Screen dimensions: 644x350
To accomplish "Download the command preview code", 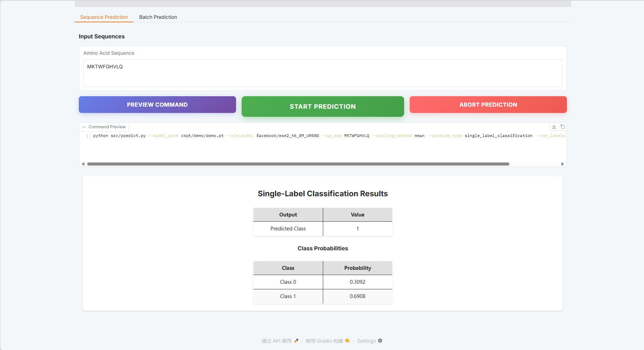I will (554, 127).
